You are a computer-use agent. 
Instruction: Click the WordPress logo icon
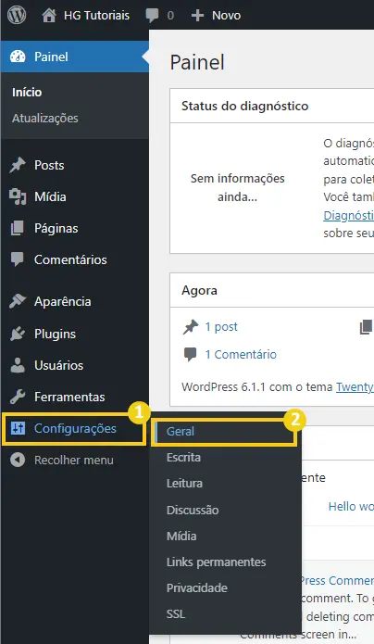pyautogui.click(x=17, y=15)
